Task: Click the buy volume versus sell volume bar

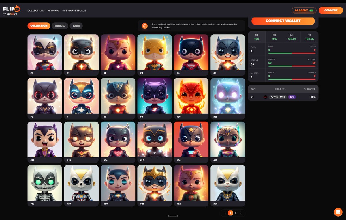Action: [x=292, y=66]
